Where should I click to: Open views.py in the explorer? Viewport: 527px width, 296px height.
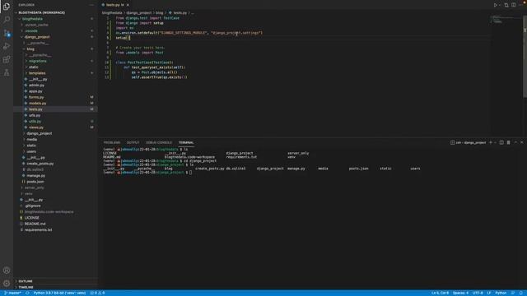pos(36,127)
